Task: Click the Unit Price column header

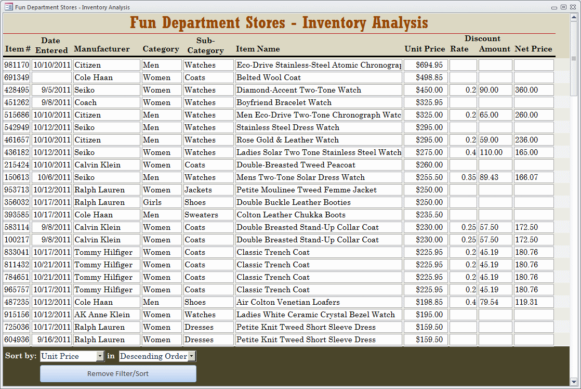Action: 425,49
